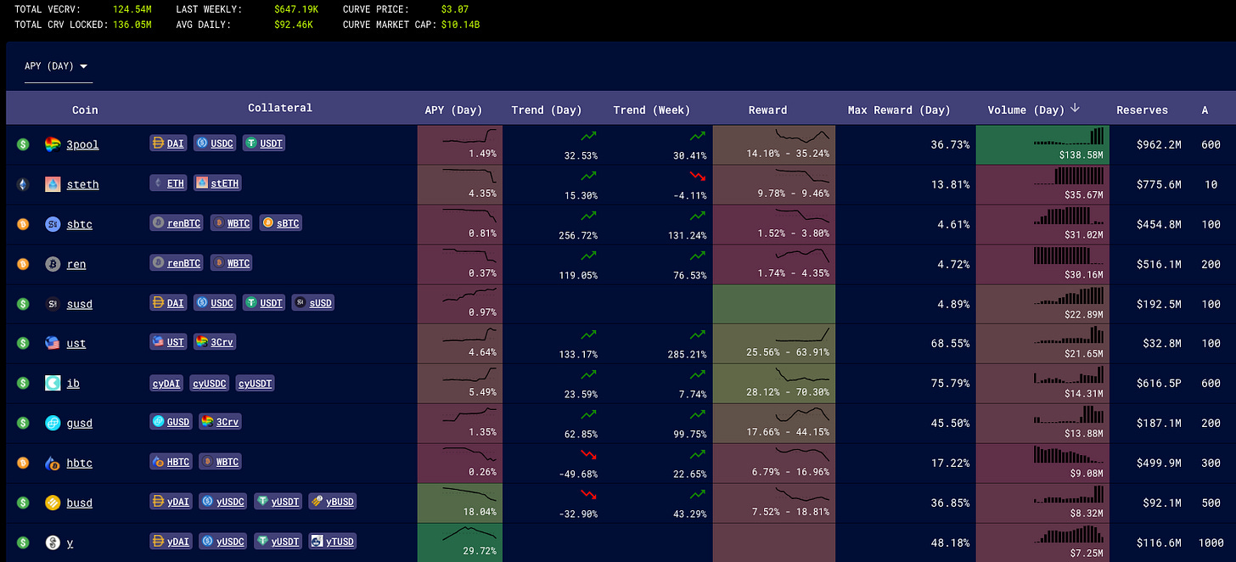This screenshot has height=562, width=1236.
Task: Sort by Max Reward (Day) column header
Action: click(899, 110)
